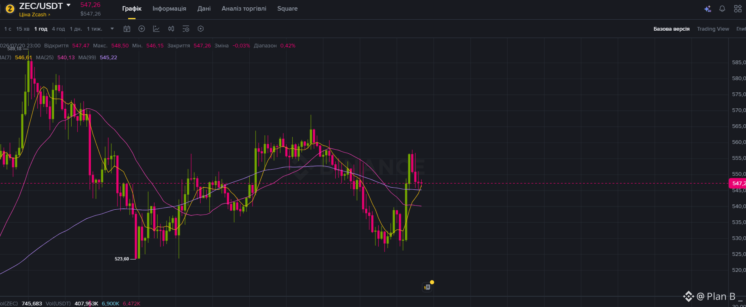Click the 570,0 price axis label
This screenshot has width=746, height=307.
pyautogui.click(x=739, y=110)
